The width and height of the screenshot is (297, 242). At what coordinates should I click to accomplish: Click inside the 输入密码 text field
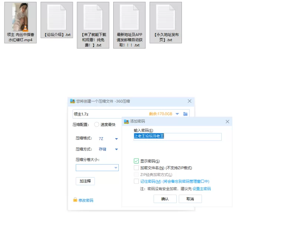click(x=177, y=137)
